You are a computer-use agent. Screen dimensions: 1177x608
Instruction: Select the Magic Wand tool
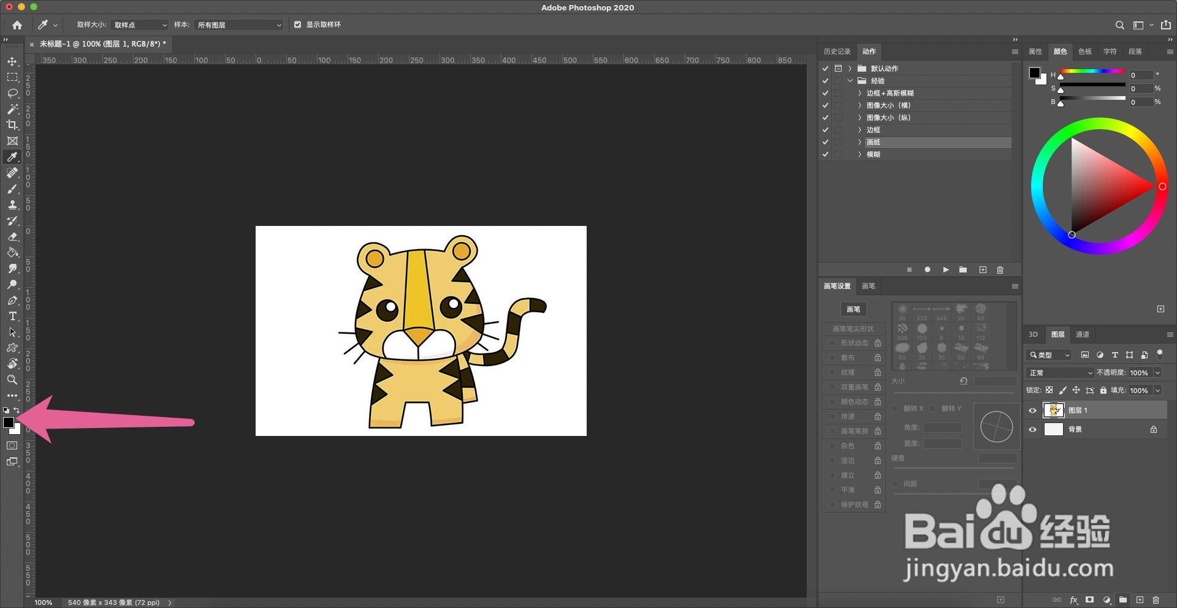pyautogui.click(x=12, y=109)
